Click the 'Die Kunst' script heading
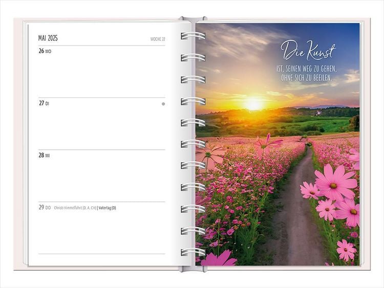 308,51
